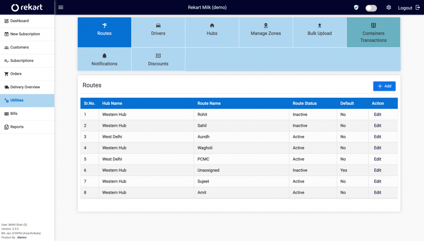Click the Containers Transactions icon
The image size is (424, 241).
point(373,25)
